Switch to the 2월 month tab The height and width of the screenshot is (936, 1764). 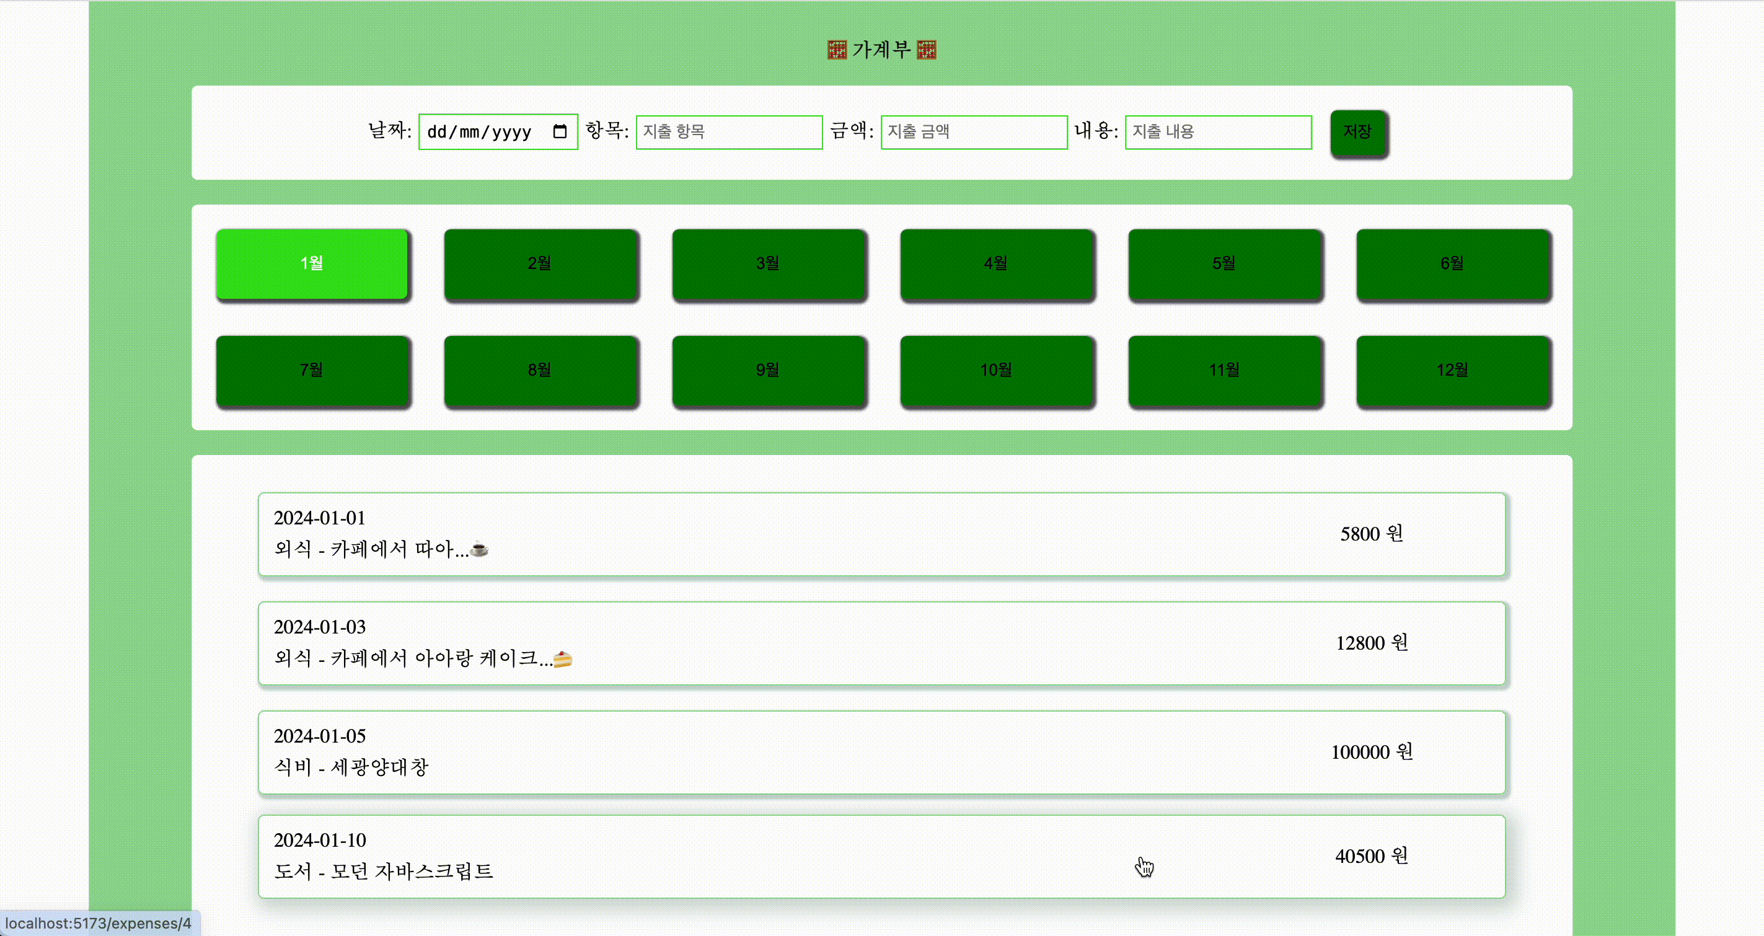pyautogui.click(x=541, y=265)
